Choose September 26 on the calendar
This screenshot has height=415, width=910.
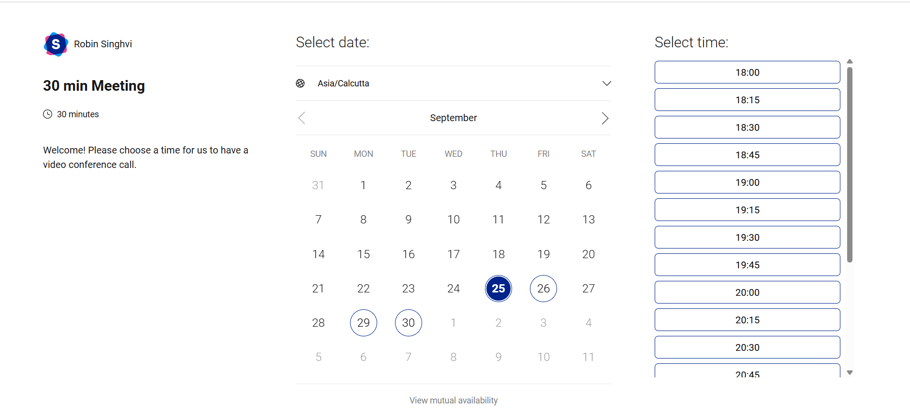tap(543, 288)
